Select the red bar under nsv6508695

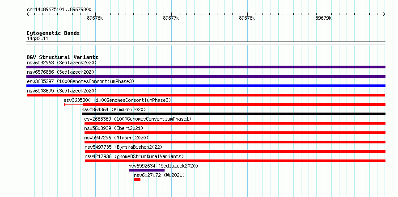tap(206, 95)
